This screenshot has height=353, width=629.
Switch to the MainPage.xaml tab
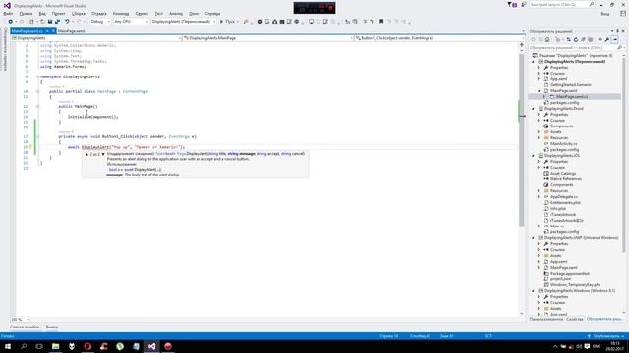(x=71, y=31)
